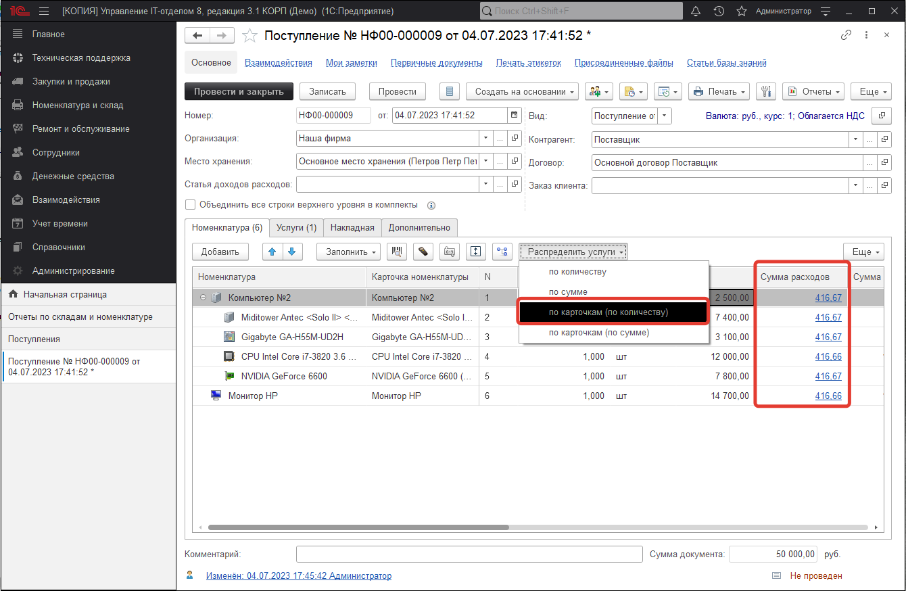Click the Комментарий input field
Viewport: 906px width, 591px height.
pos(469,554)
